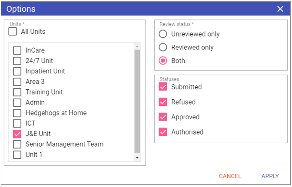Image resolution: width=292 pixels, height=187 pixels.
Task: Uncheck the J&E Unit checkbox
Action: [x=17, y=134]
